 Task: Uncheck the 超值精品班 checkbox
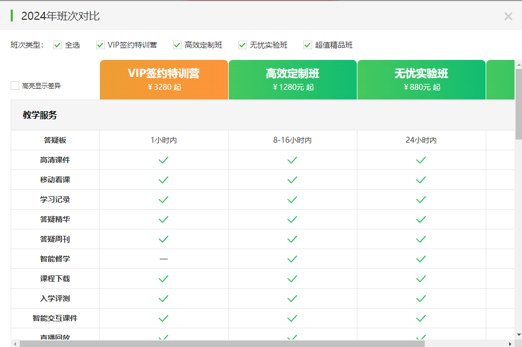point(308,45)
